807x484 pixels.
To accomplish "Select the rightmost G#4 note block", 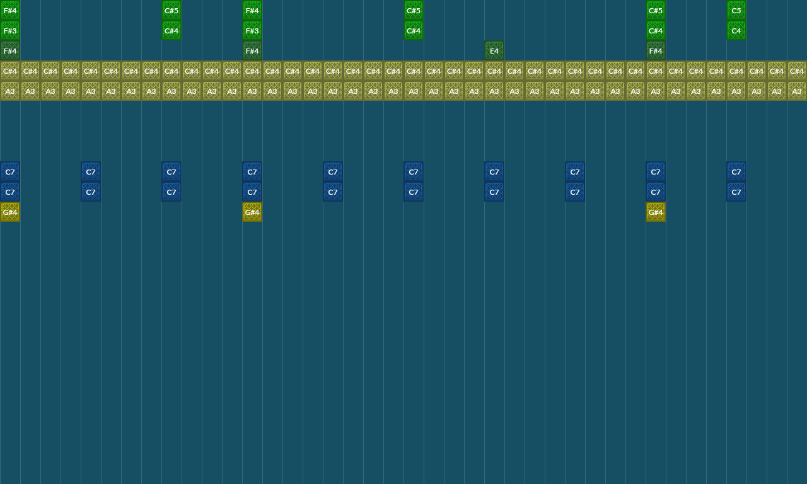I will (655, 212).
